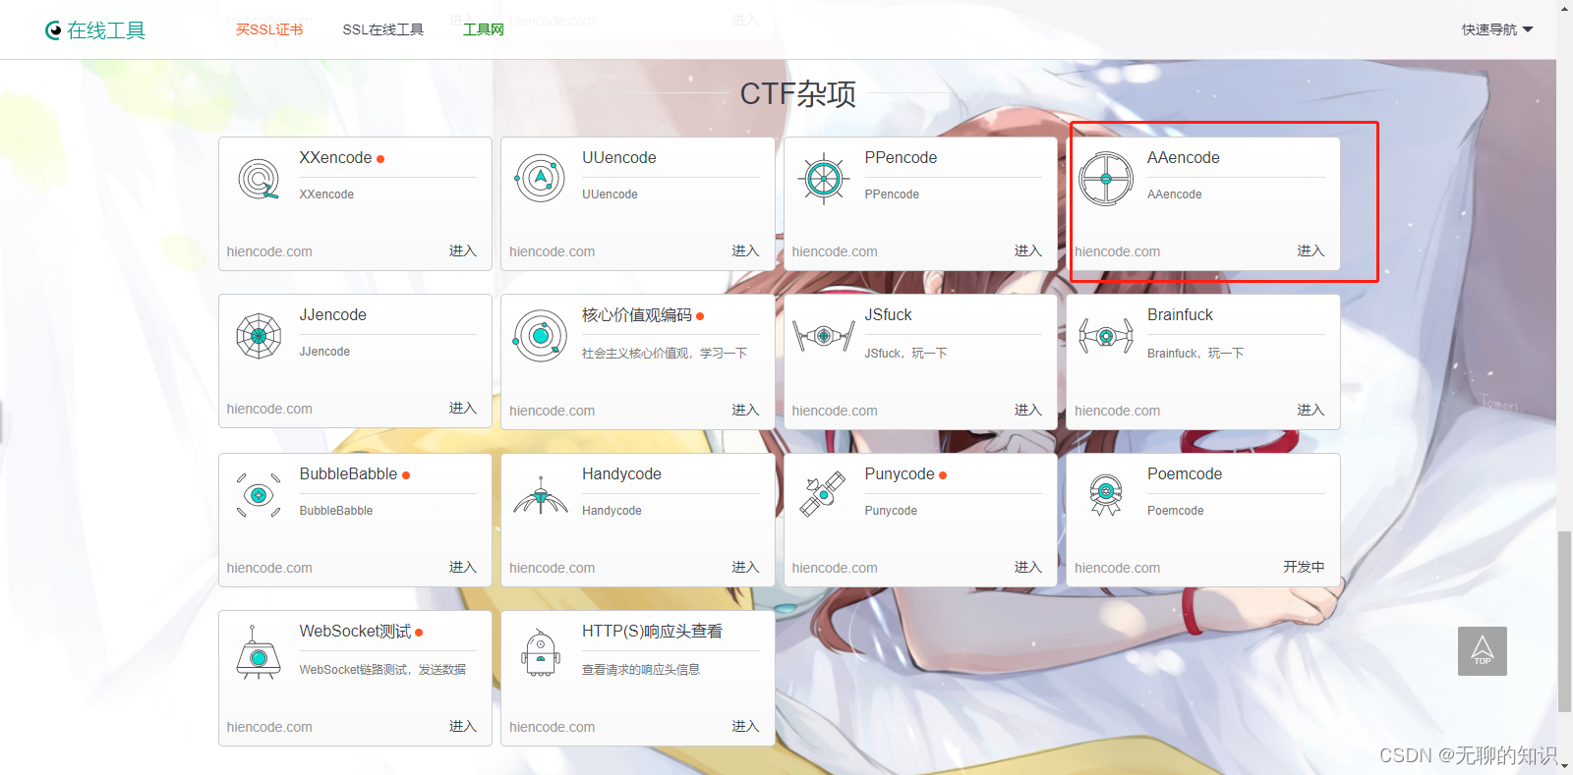Viewport: 1573px width, 775px height.
Task: Open the JSfuck title link
Action: coord(888,314)
